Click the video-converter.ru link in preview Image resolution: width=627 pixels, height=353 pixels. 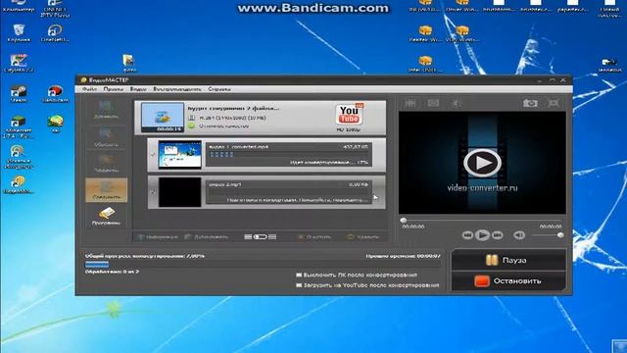click(x=482, y=187)
